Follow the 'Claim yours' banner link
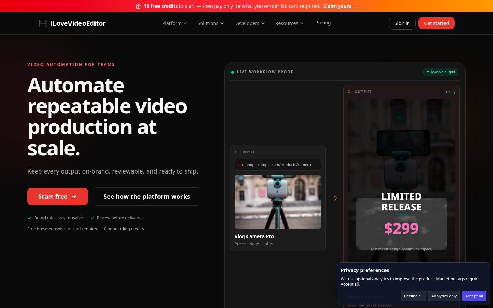 (x=340, y=6)
